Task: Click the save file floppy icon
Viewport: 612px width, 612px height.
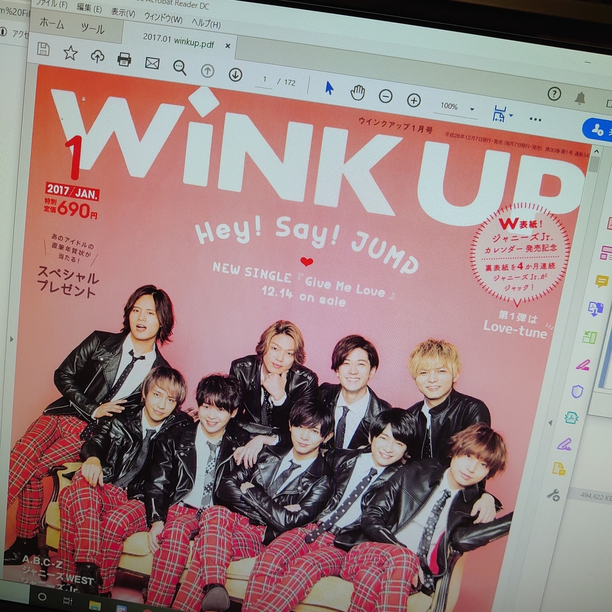Action: 44,49
